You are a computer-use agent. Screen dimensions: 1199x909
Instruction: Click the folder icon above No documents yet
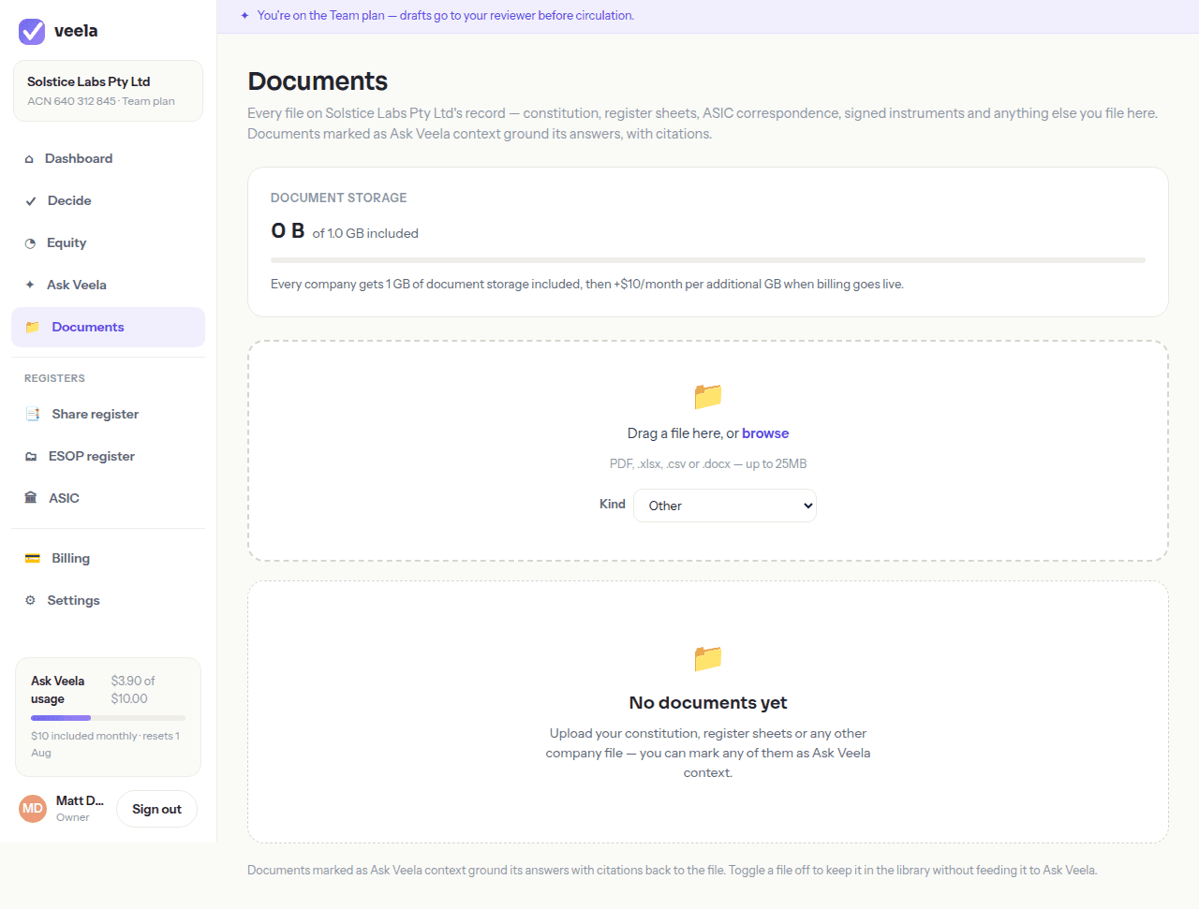tap(708, 659)
